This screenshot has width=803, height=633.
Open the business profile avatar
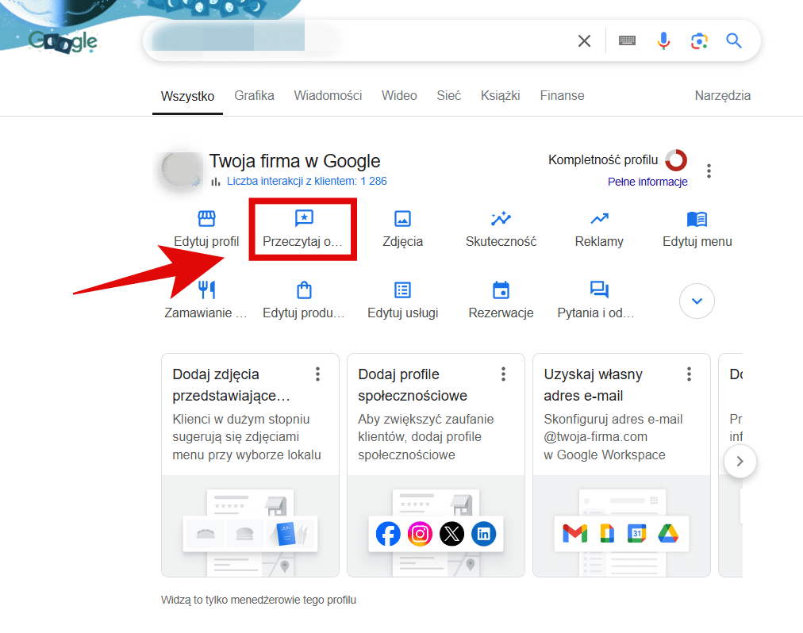[x=180, y=169]
